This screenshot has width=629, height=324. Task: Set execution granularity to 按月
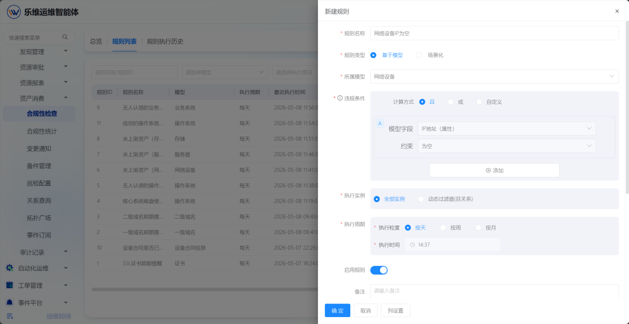486,228
